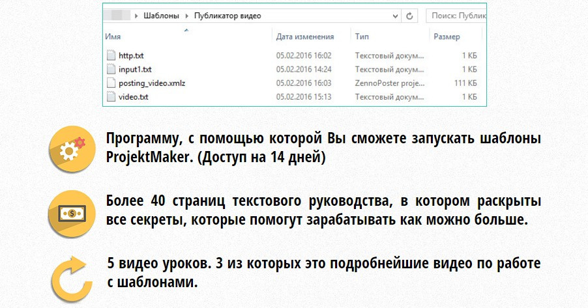Sort files by the Размер column
588x308 pixels.
tap(447, 37)
